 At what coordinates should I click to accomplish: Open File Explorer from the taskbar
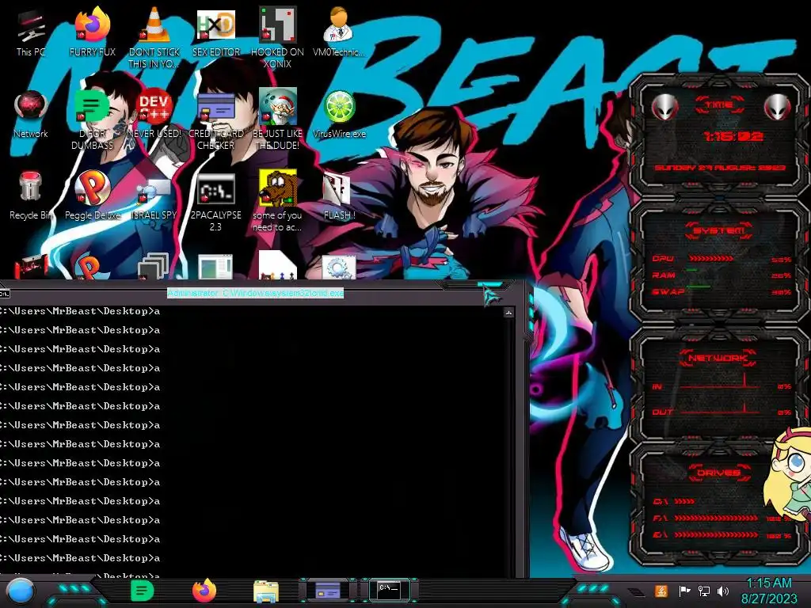(266, 591)
